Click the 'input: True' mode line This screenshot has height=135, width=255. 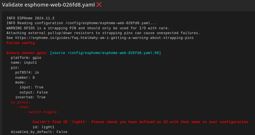32,88
